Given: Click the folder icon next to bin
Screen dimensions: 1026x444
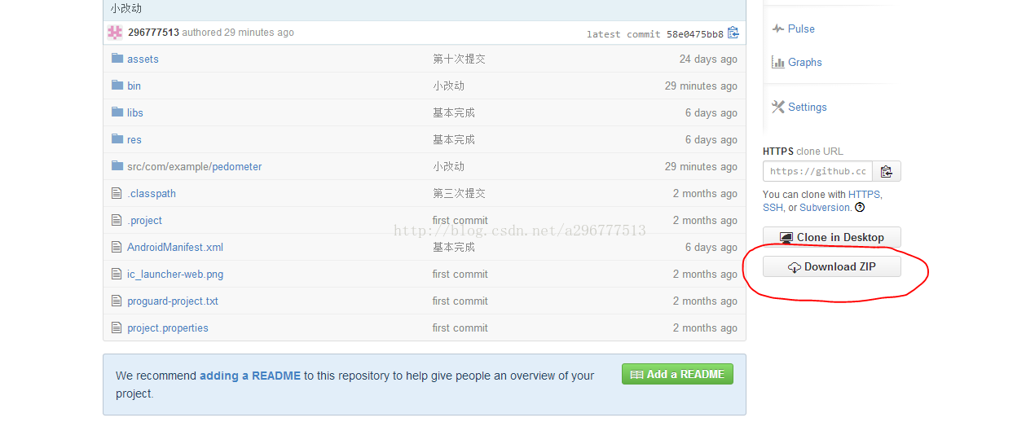Looking at the screenshot, I should point(117,85).
